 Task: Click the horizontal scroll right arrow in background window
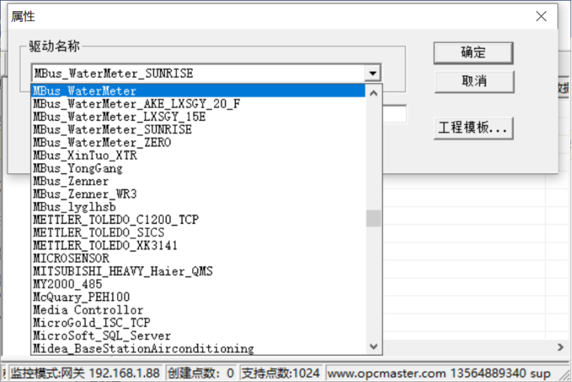point(560,347)
